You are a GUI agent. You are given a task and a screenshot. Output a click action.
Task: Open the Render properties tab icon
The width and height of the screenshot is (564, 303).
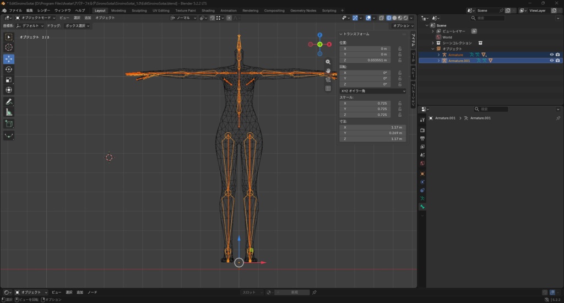tap(422, 130)
